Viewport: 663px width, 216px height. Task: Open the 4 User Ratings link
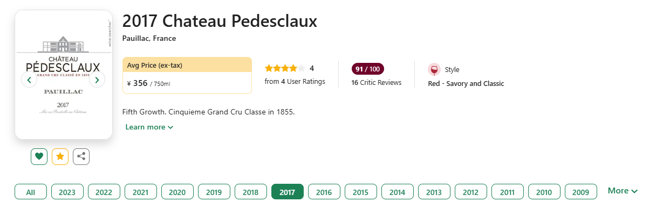pos(295,82)
